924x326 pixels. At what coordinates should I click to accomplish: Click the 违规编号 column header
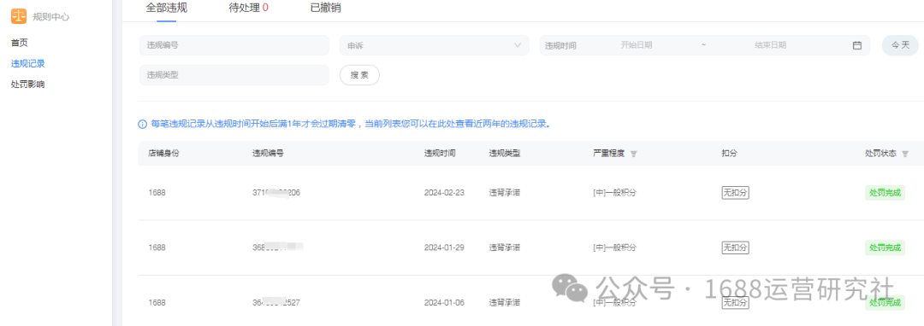[268, 154]
